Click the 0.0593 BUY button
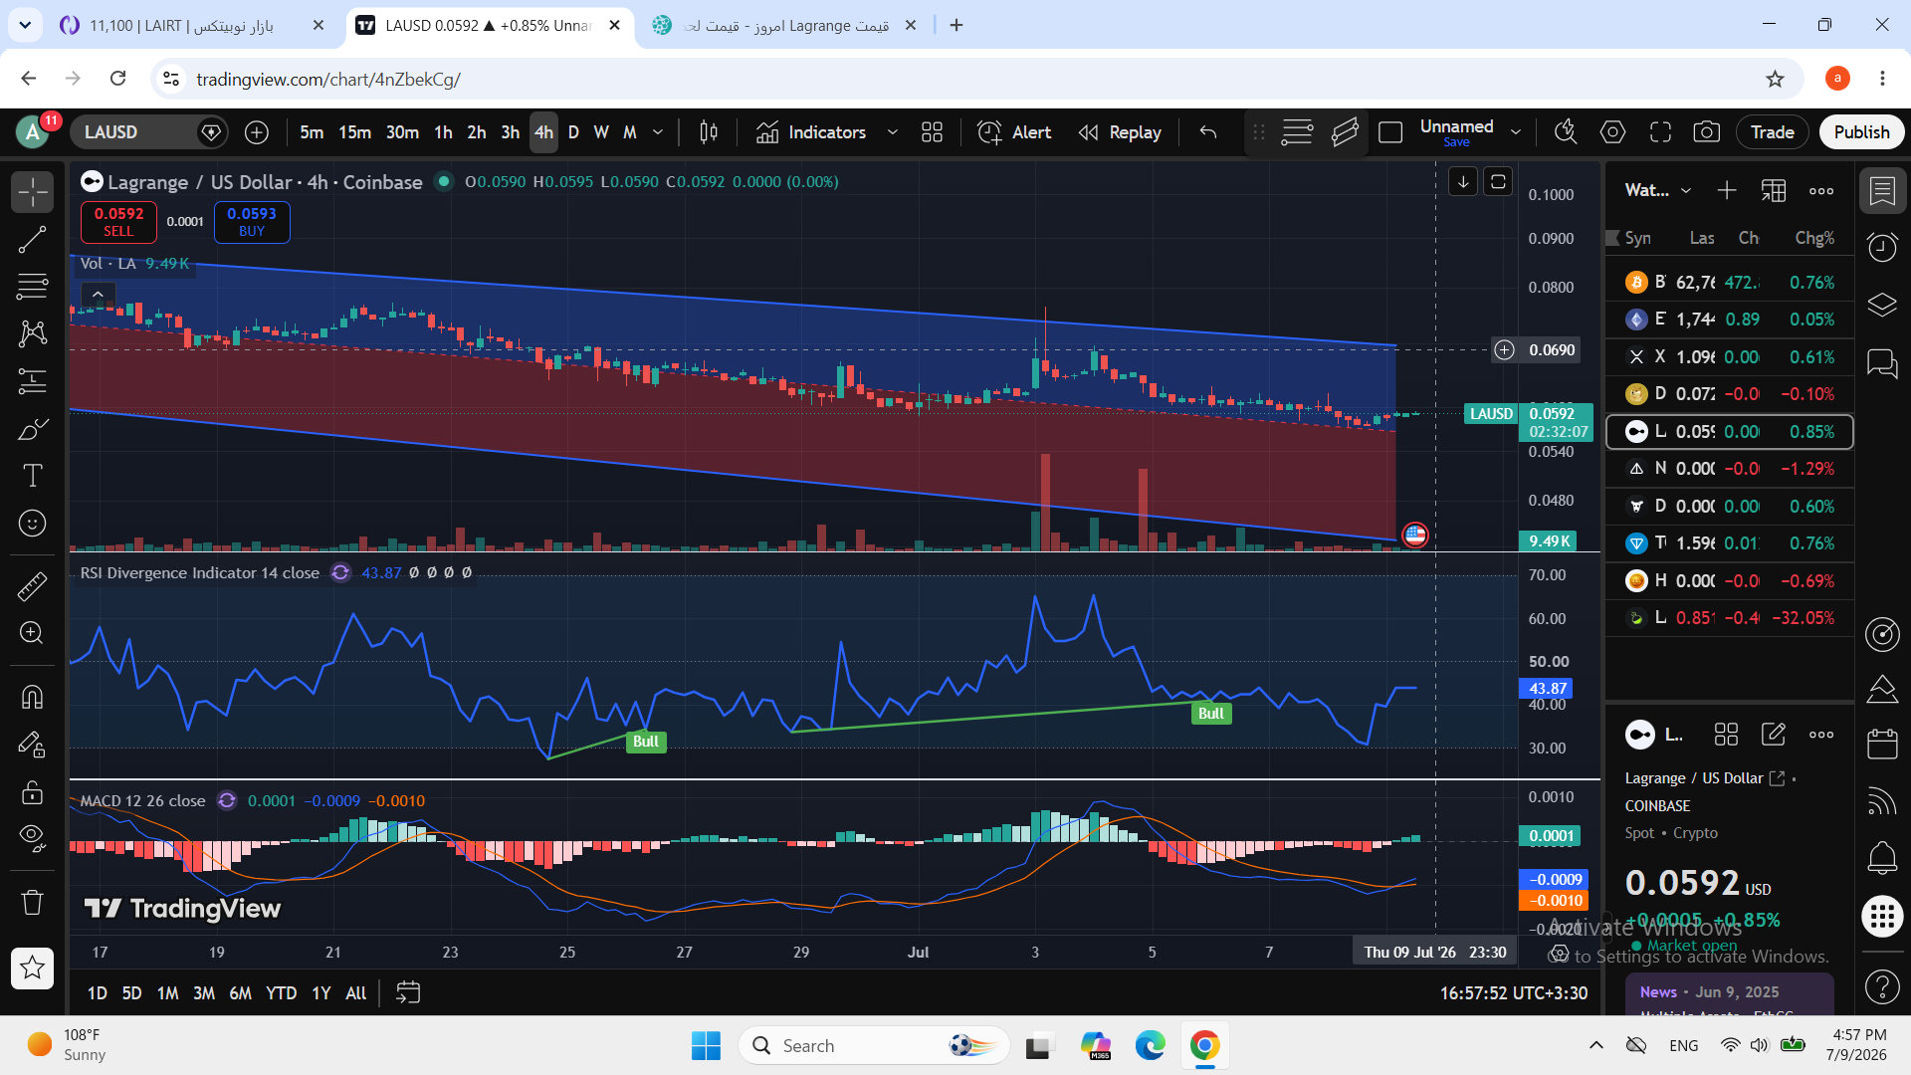The height and width of the screenshot is (1075, 1911). coord(252,222)
